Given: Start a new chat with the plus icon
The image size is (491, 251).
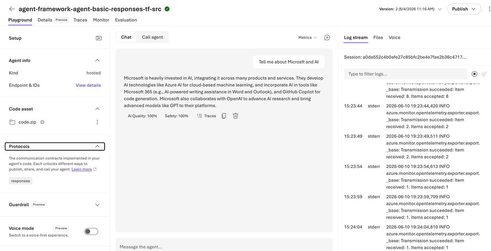Looking at the screenshot, I should (x=327, y=37).
